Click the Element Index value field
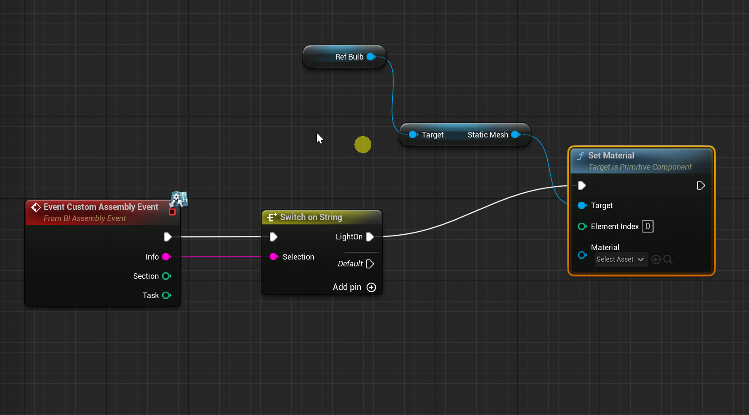The width and height of the screenshot is (749, 415). pos(648,226)
